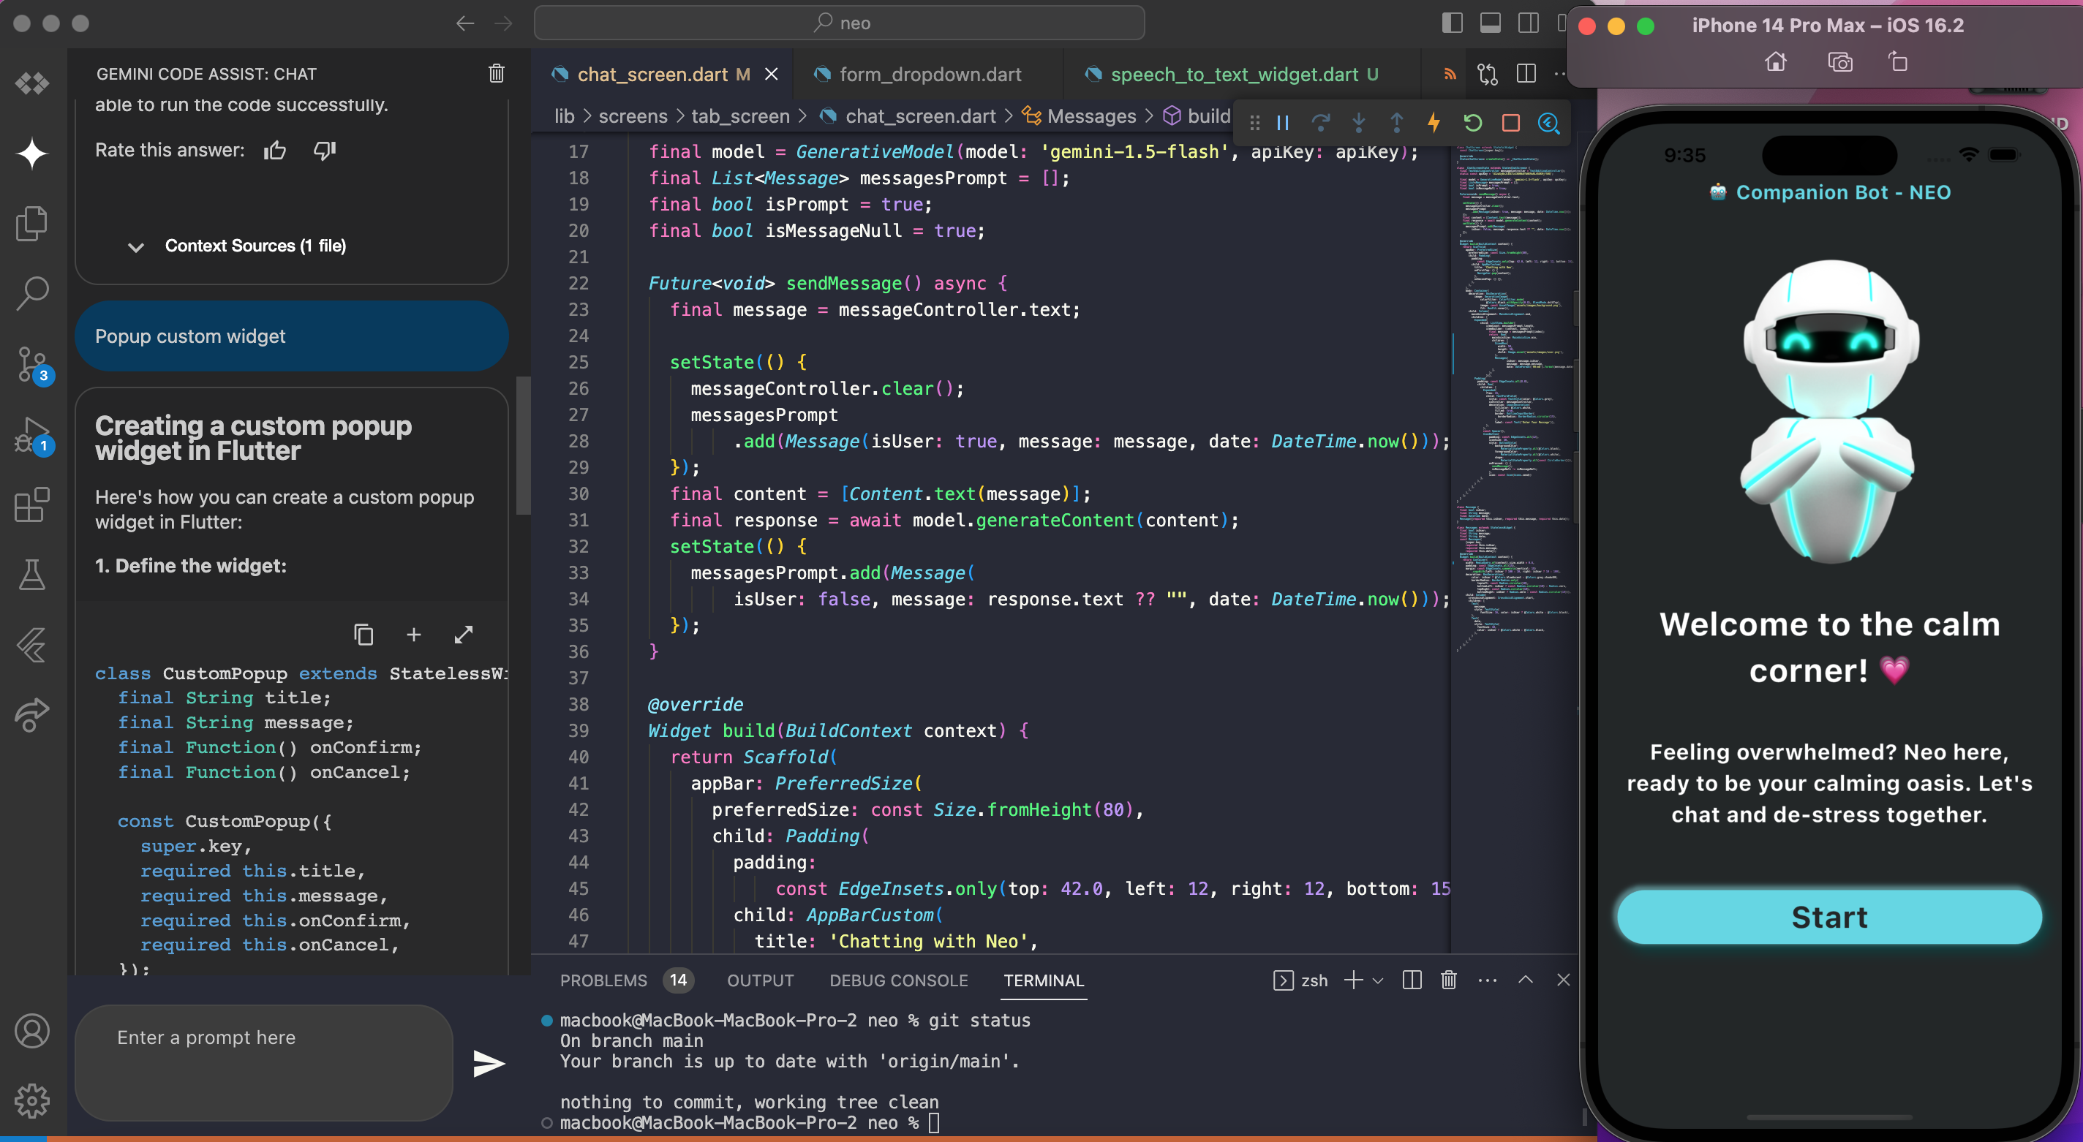2083x1142 pixels.
Task: Toggle the primary sidebar layout button
Action: click(1453, 23)
